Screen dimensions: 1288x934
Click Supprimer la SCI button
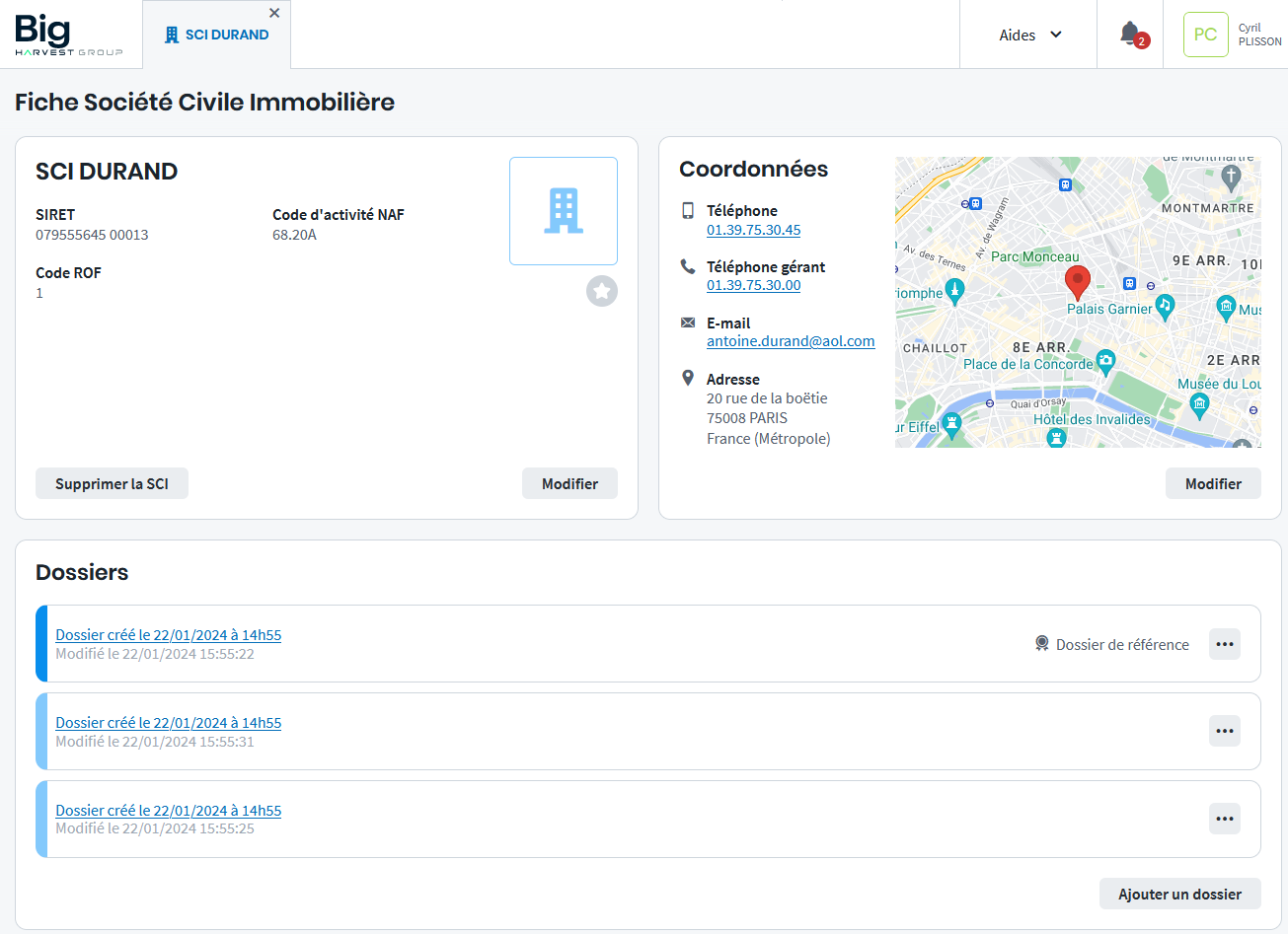coord(112,483)
